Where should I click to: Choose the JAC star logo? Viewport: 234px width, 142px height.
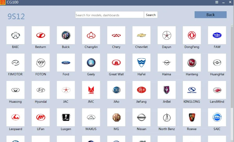66,90
